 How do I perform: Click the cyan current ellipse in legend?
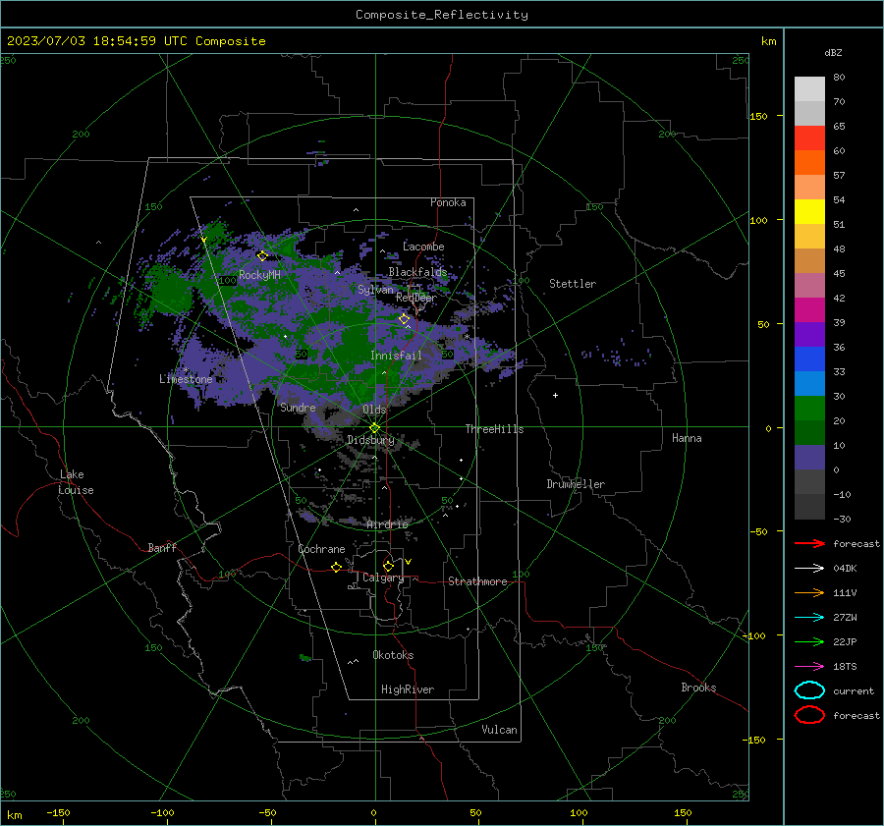tap(809, 690)
